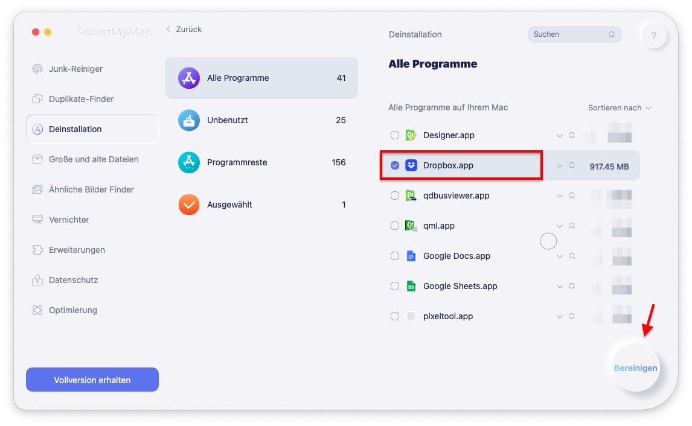The image size is (692, 426).
Task: Click the Datenschutz lock icon
Action: pyautogui.click(x=37, y=280)
